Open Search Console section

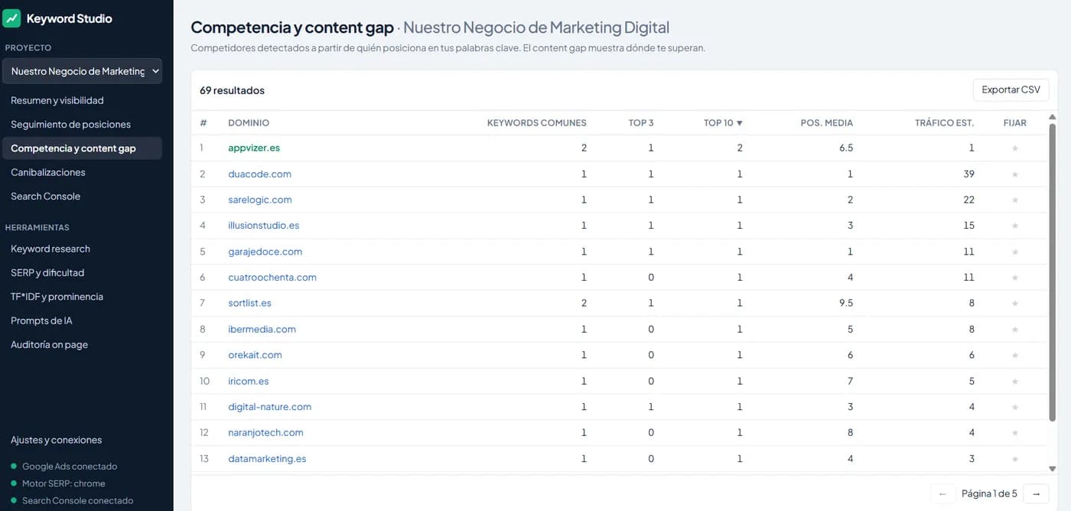[x=82, y=196]
